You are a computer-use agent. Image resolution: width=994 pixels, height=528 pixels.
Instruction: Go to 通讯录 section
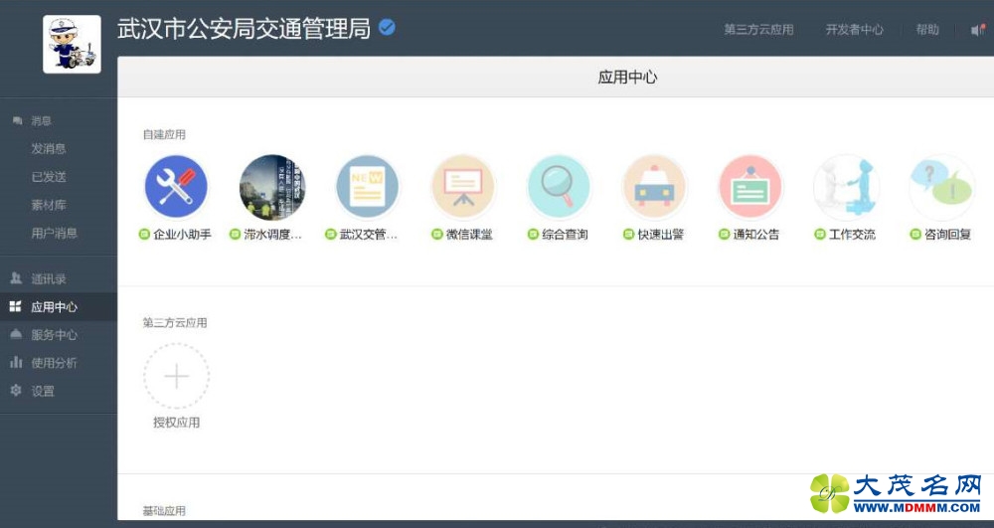click(49, 278)
